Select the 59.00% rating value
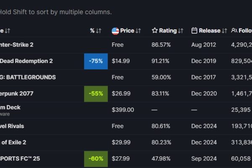 (x=161, y=77)
